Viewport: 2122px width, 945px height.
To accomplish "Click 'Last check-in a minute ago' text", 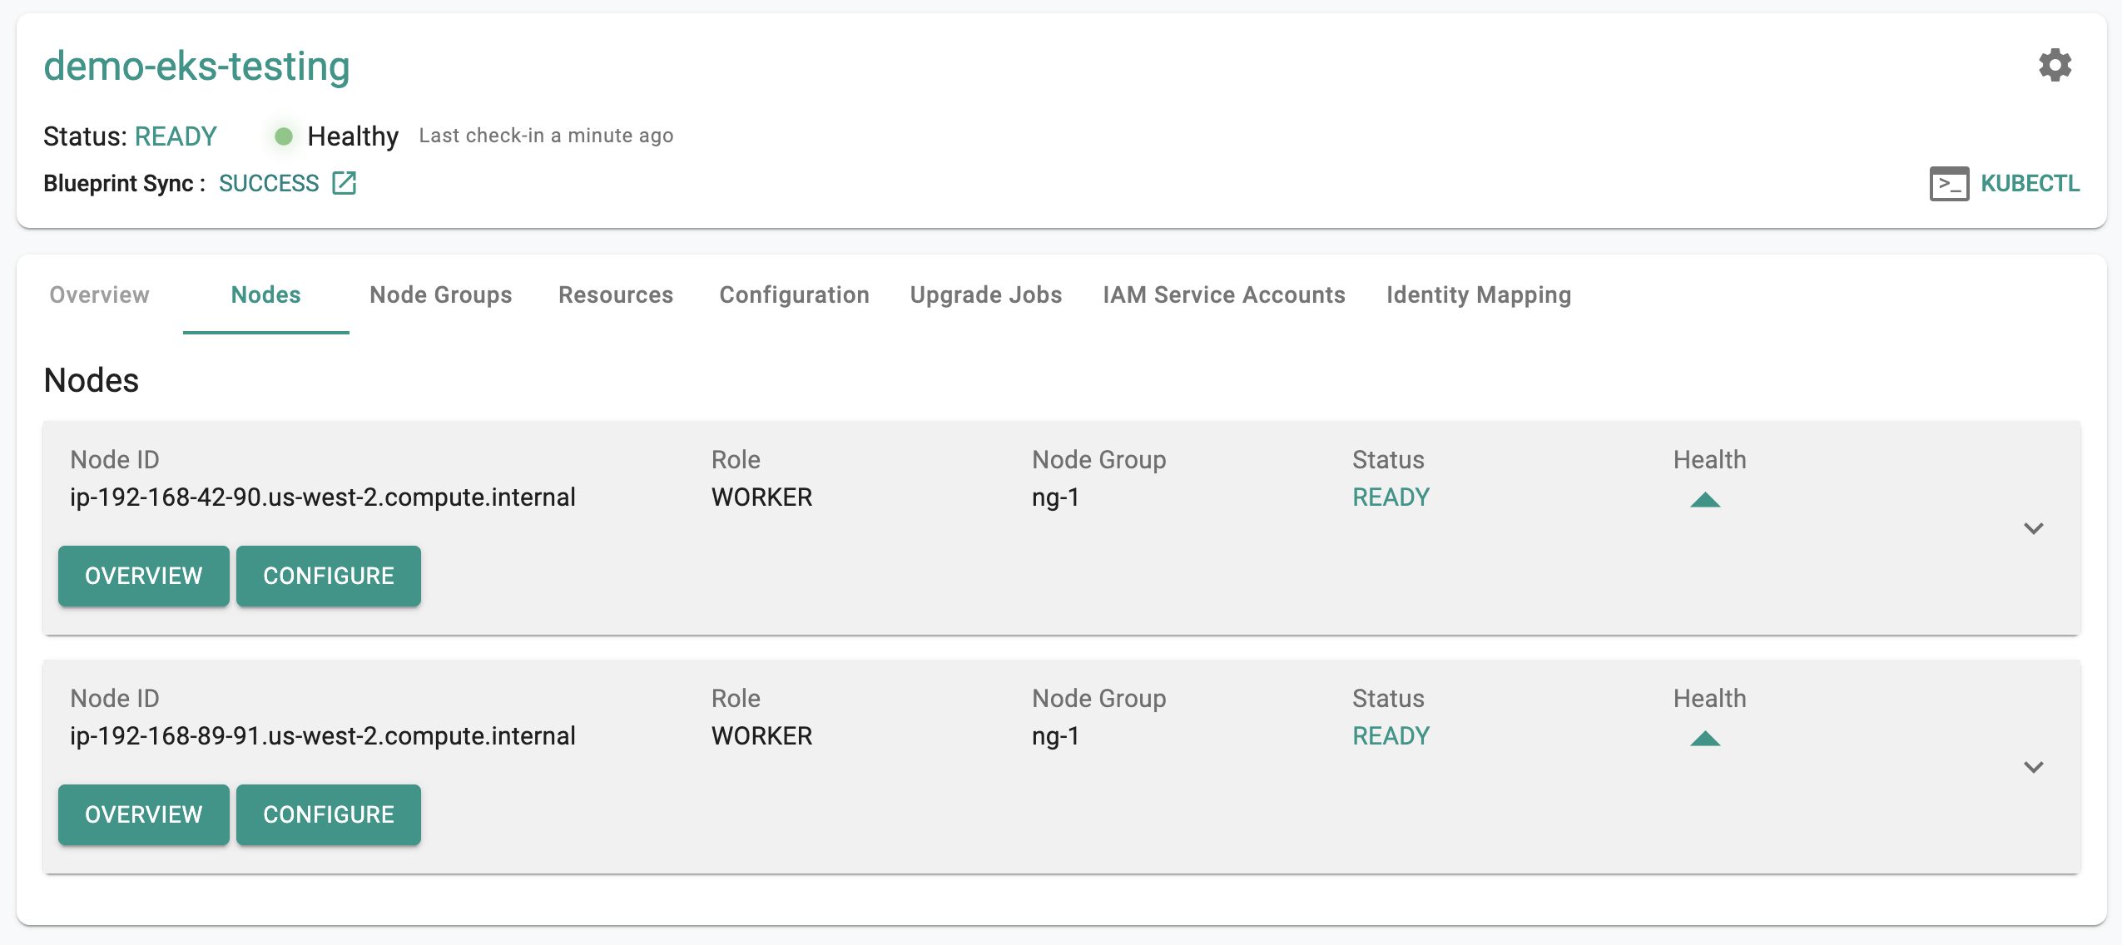I will click(x=546, y=136).
